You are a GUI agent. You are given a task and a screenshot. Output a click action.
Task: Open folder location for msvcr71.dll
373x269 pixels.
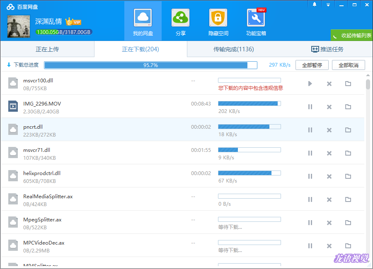click(348, 153)
